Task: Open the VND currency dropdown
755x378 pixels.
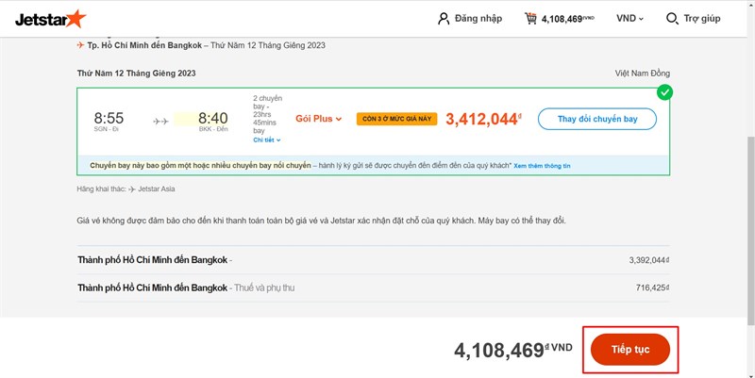Action: pos(629,18)
